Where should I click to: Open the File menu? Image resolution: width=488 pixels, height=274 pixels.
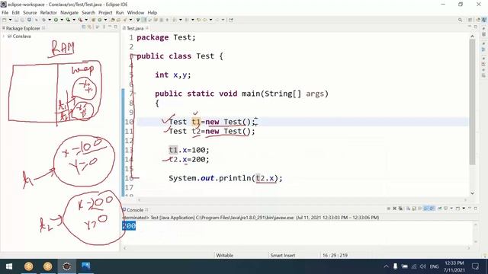pyautogui.click(x=5, y=13)
